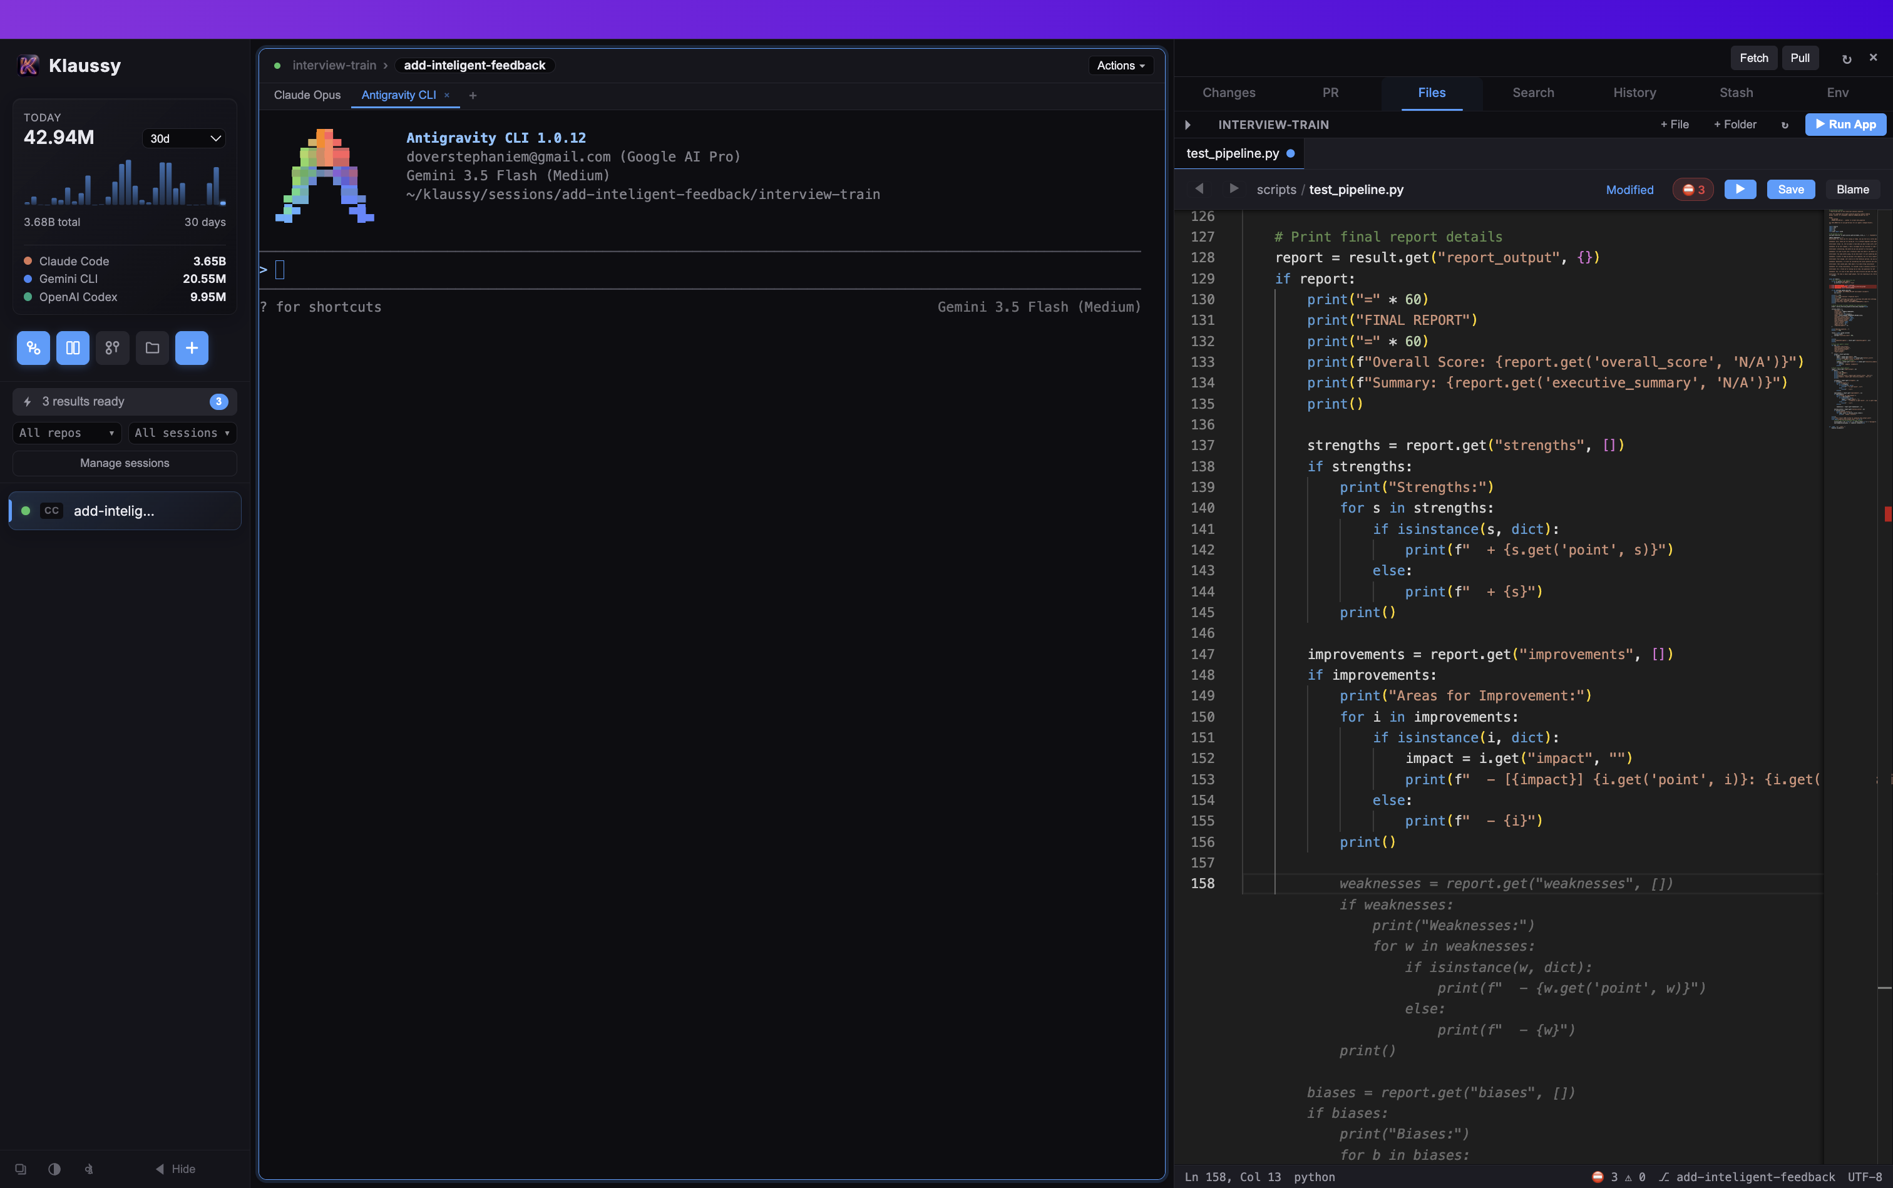Click the Blame button

click(x=1853, y=190)
